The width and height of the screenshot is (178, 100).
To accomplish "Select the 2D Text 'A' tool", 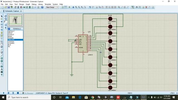I will pos(2,69).
